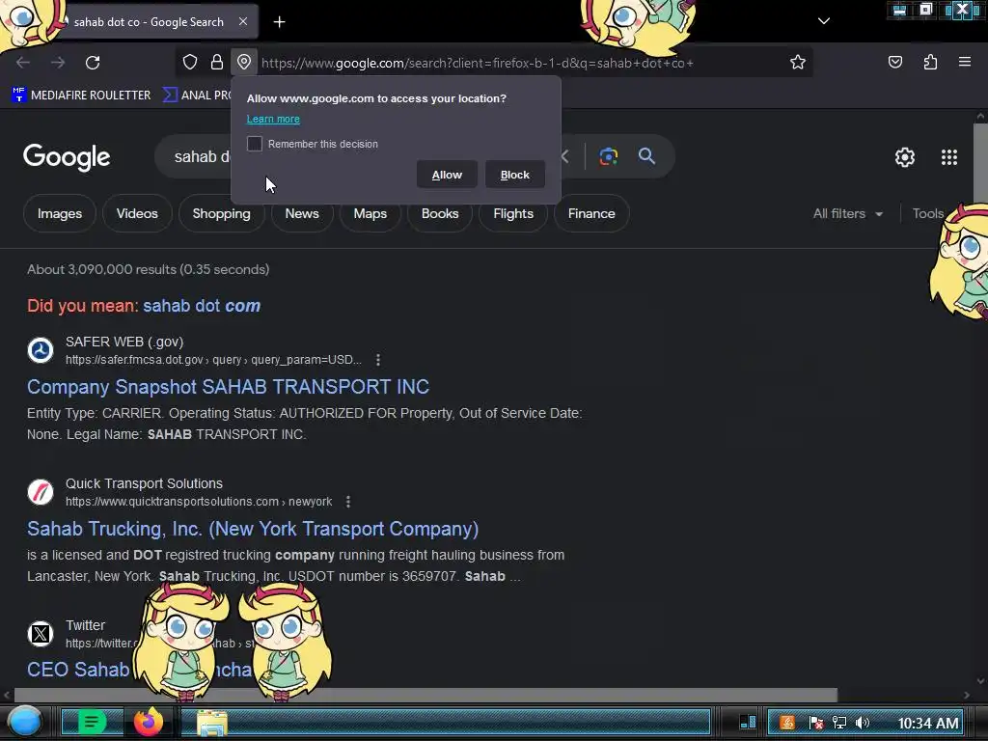Image resolution: width=988 pixels, height=741 pixels.
Task: Open the Google apps grid
Action: click(949, 157)
